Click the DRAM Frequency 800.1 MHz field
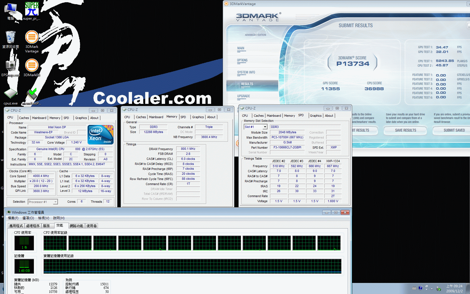 point(188,149)
